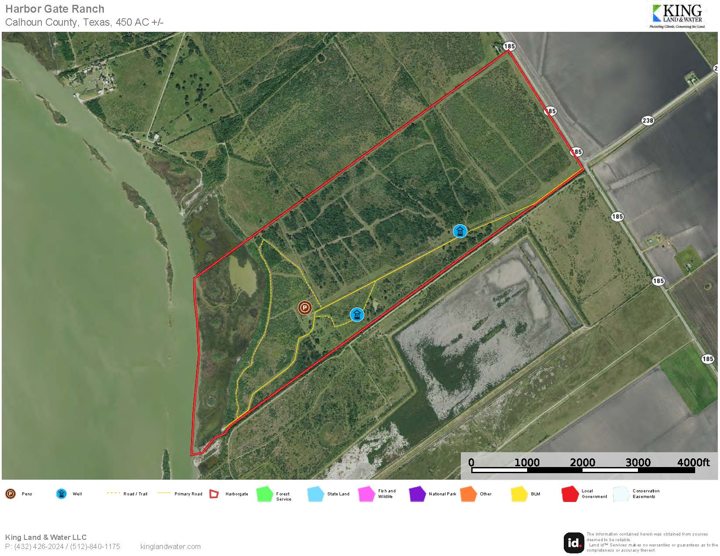The image size is (720, 556).
Task: Select the green Forest Service swatch
Action: coord(264,495)
